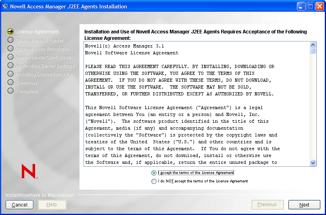Click 'Novell Software License Agreement' line
Screen dimensions: 326x215
point(132,53)
